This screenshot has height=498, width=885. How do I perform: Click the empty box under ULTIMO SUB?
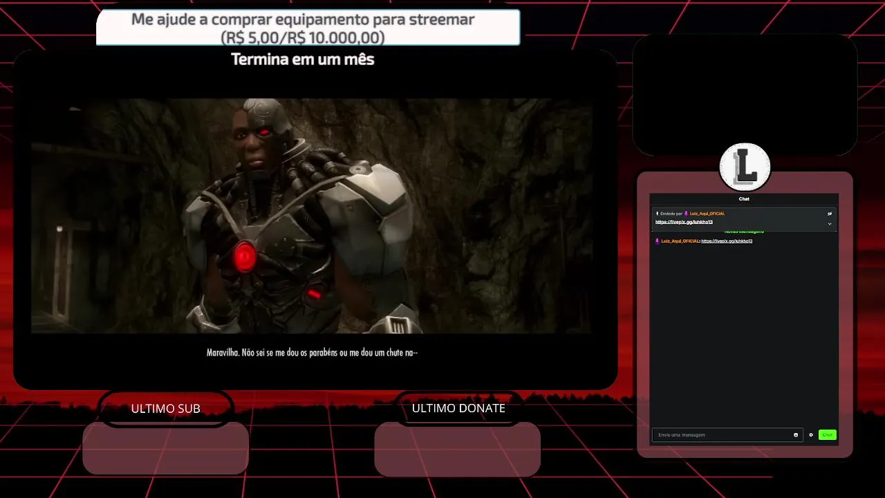[165, 448]
